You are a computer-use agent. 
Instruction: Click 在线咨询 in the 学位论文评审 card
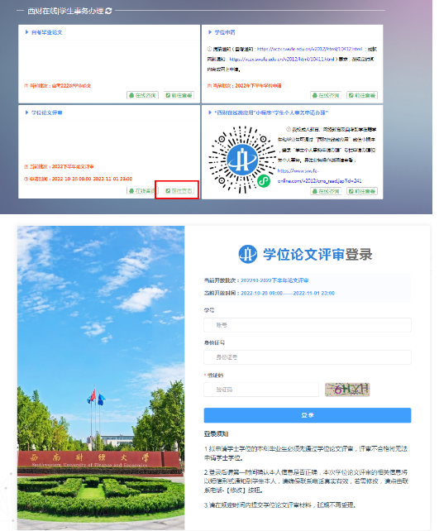pos(141,191)
